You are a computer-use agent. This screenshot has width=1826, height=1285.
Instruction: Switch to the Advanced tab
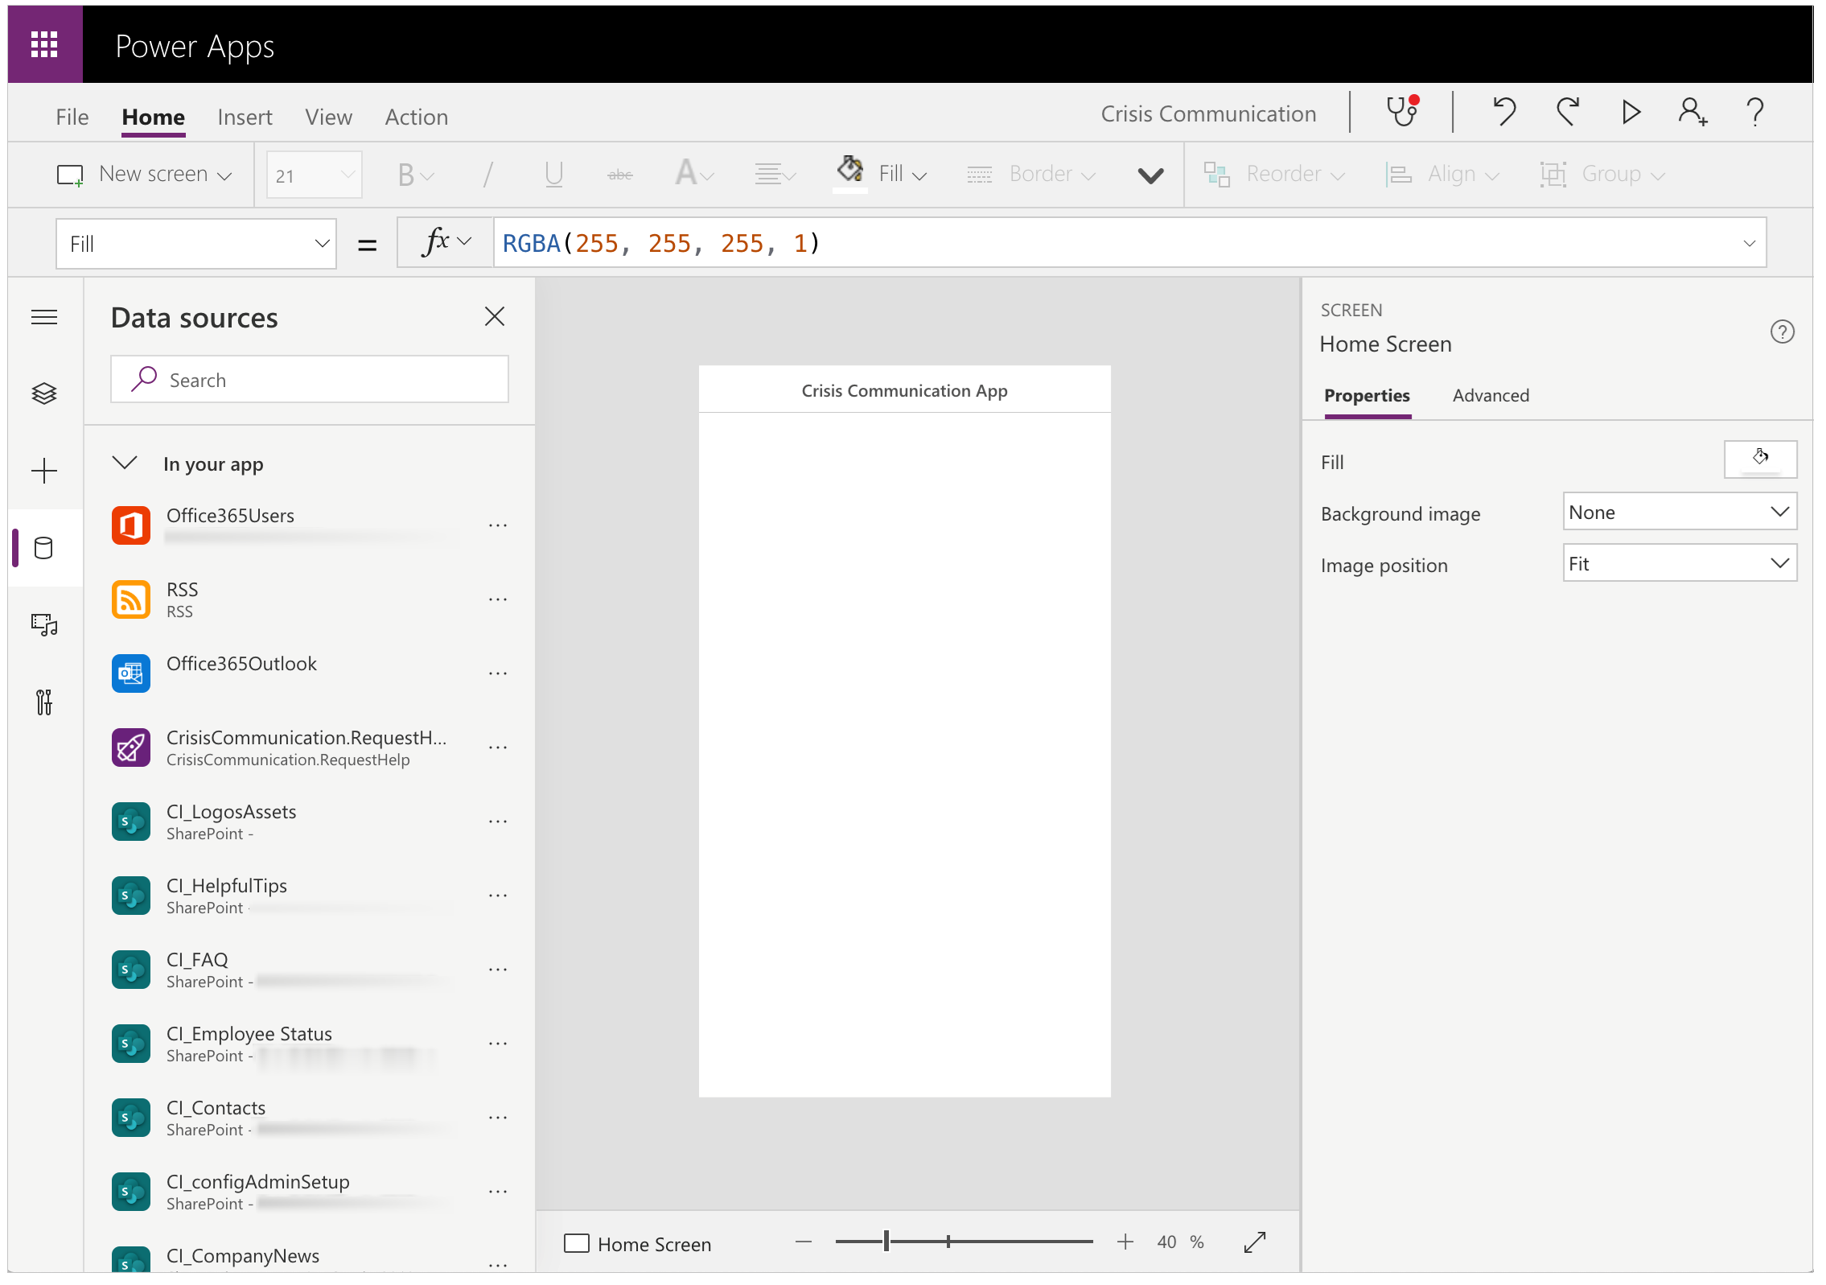tap(1490, 395)
